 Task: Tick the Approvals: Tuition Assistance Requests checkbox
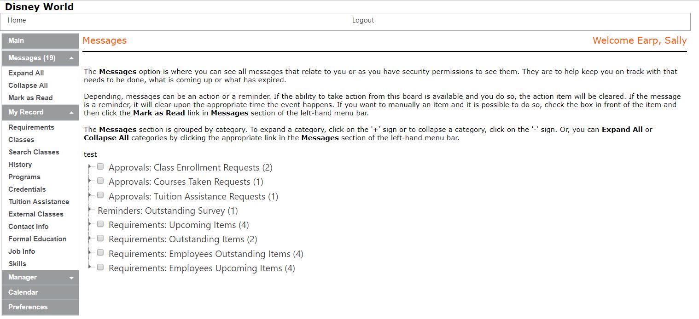[100, 196]
